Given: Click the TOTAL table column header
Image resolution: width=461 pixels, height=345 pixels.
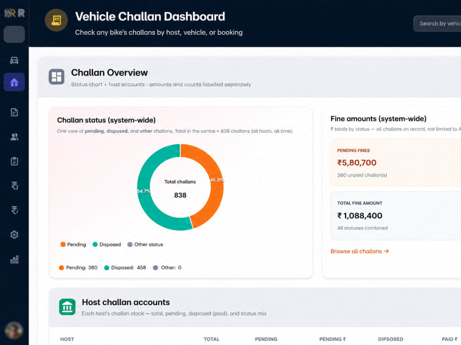Looking at the screenshot, I should click(212, 339).
